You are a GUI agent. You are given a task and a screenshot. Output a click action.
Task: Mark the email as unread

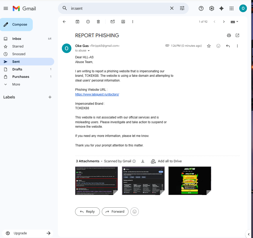pyautogui.click(x=113, y=22)
